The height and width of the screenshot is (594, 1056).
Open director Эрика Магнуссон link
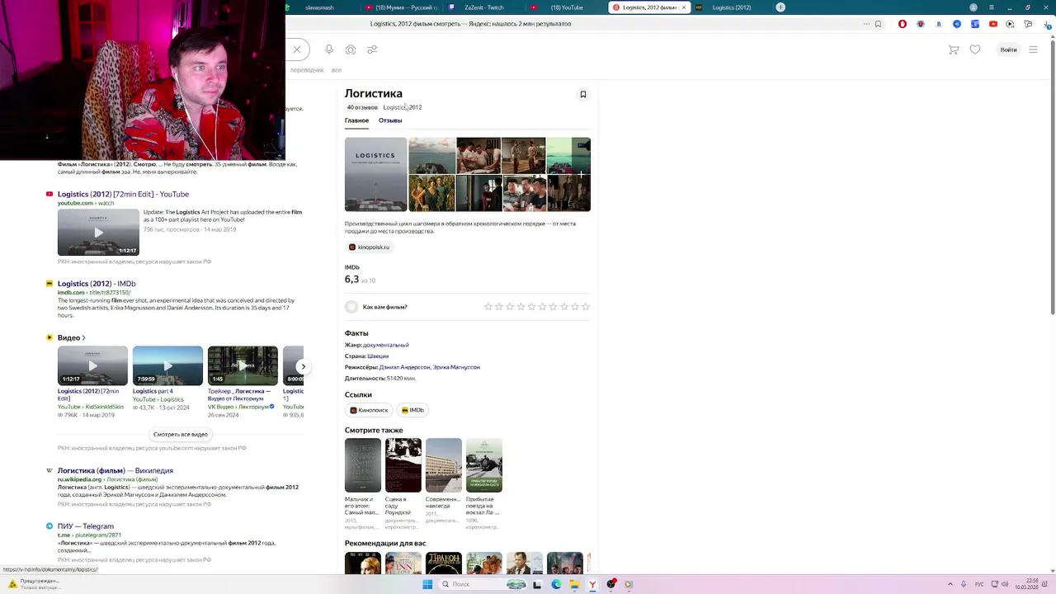click(456, 367)
